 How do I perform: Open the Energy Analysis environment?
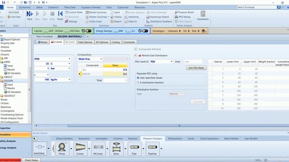coord(15,148)
